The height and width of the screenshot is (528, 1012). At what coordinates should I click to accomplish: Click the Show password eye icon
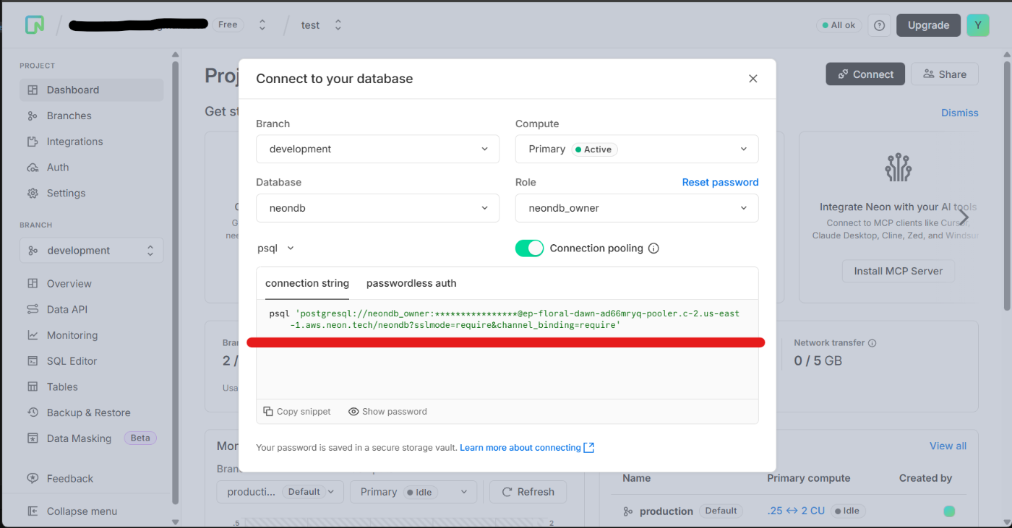click(353, 412)
